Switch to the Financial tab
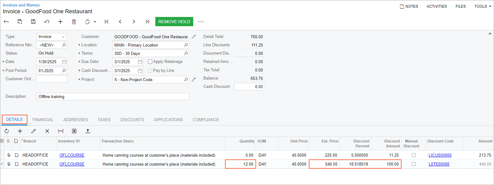 click(x=43, y=120)
